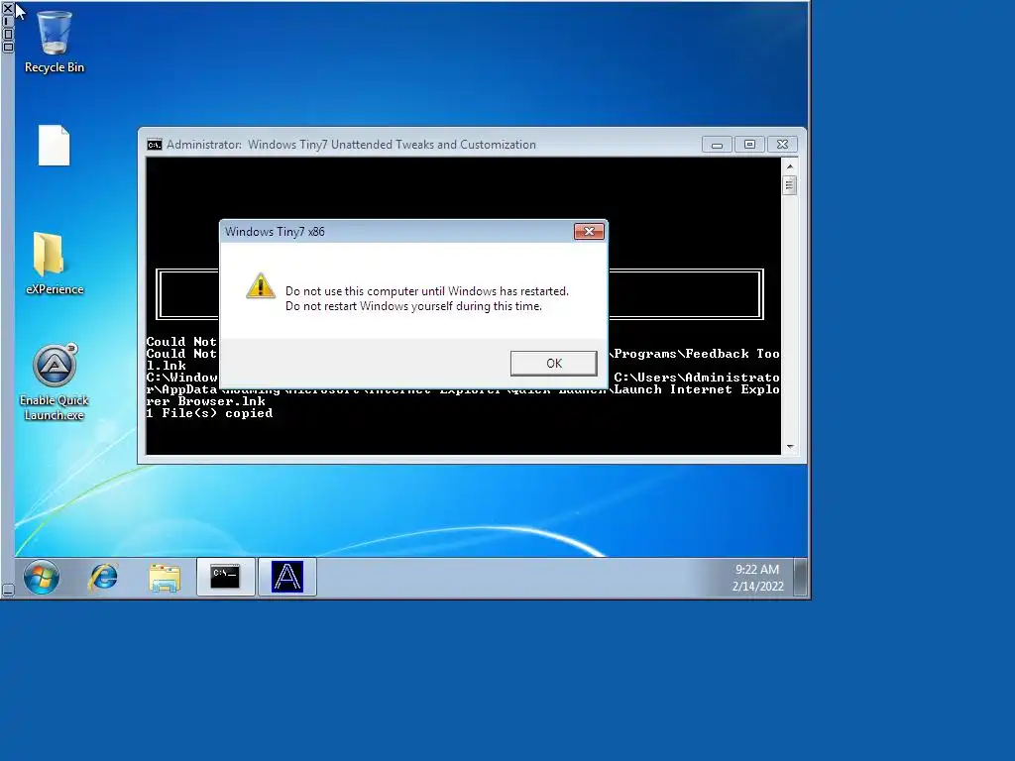Click the yellow warning triangle in the dialog
The image size is (1015, 761).
(x=261, y=286)
